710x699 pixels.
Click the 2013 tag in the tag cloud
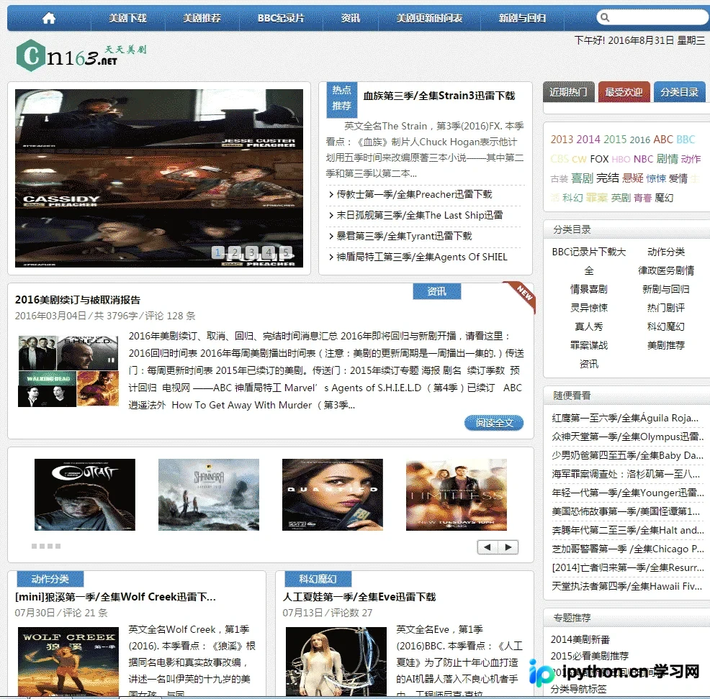tap(562, 140)
